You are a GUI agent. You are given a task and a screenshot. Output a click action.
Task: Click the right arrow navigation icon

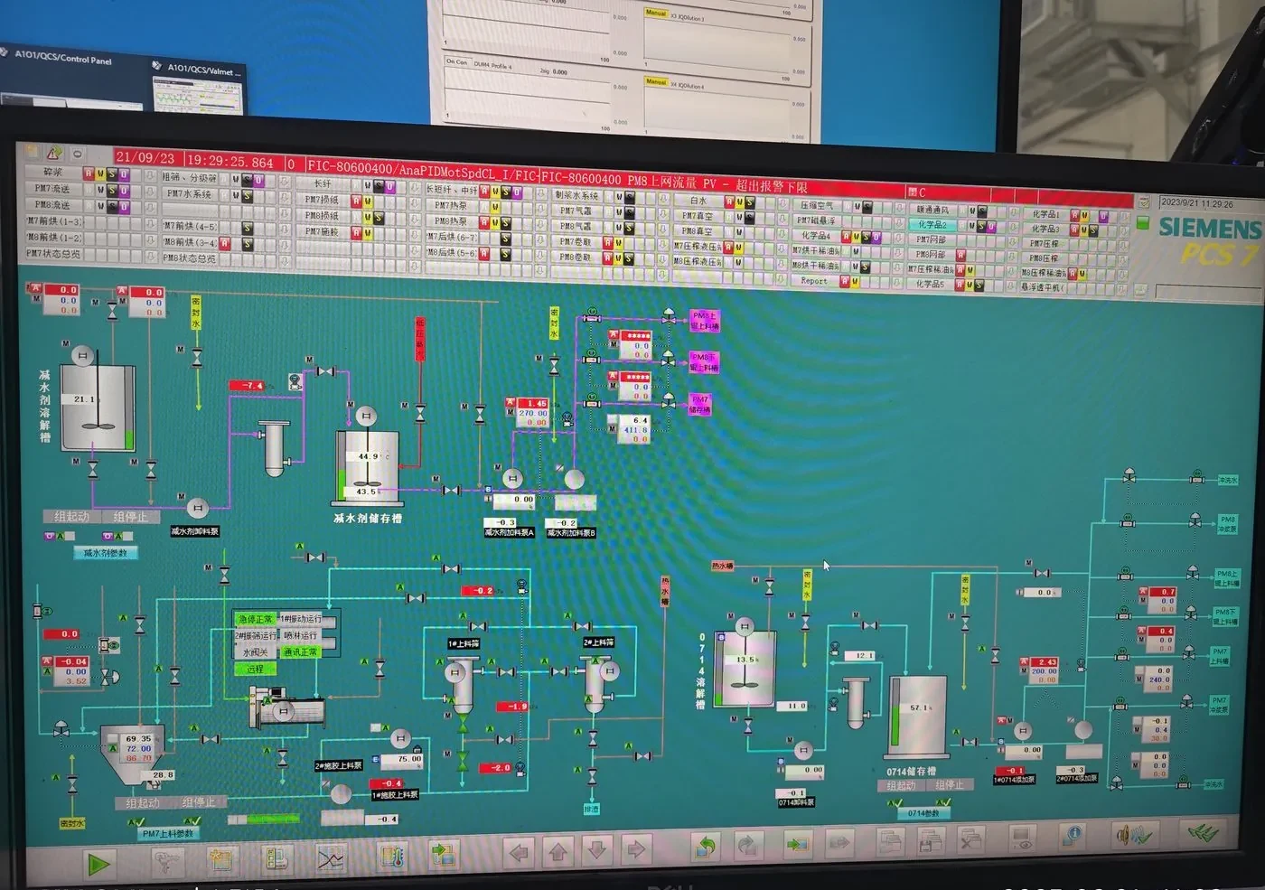pos(636,848)
